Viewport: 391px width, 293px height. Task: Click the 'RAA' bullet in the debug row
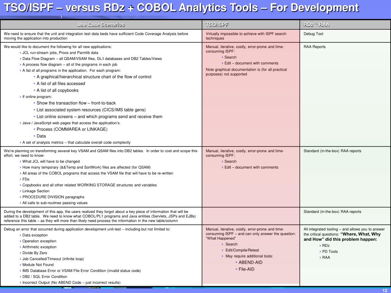coord(326,258)
